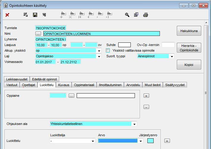The image size is (211, 149).
Task: Open the Muut tiedot tab
Action: (x=152, y=85)
